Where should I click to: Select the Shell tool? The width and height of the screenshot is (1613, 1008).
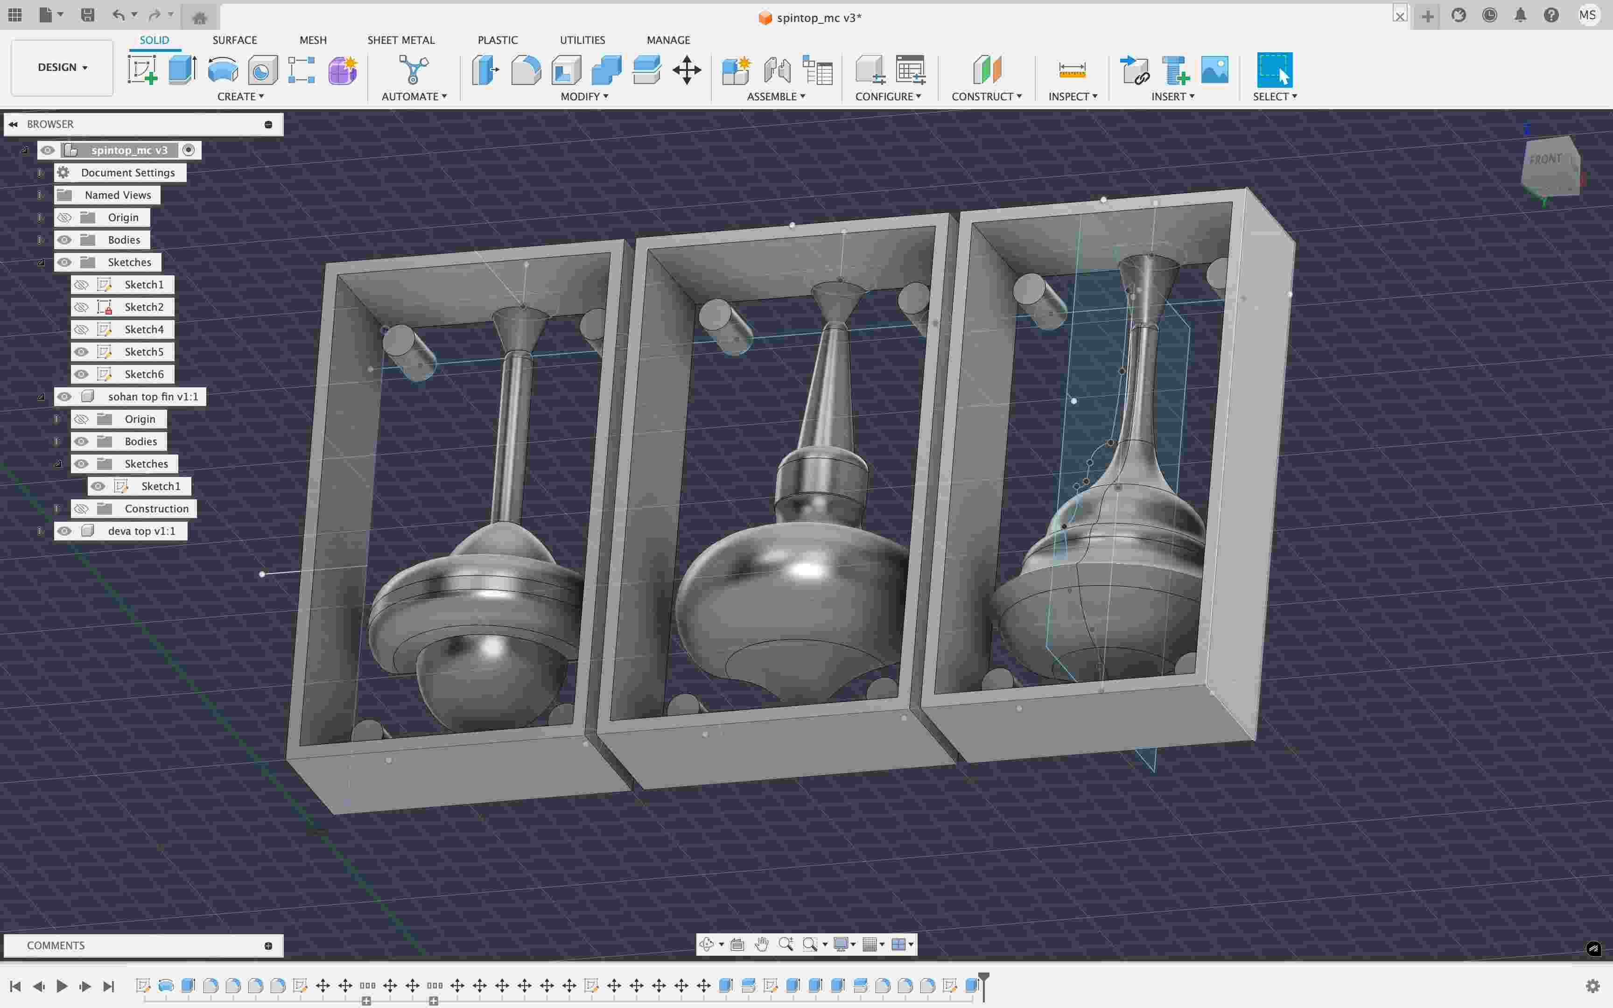click(x=567, y=70)
